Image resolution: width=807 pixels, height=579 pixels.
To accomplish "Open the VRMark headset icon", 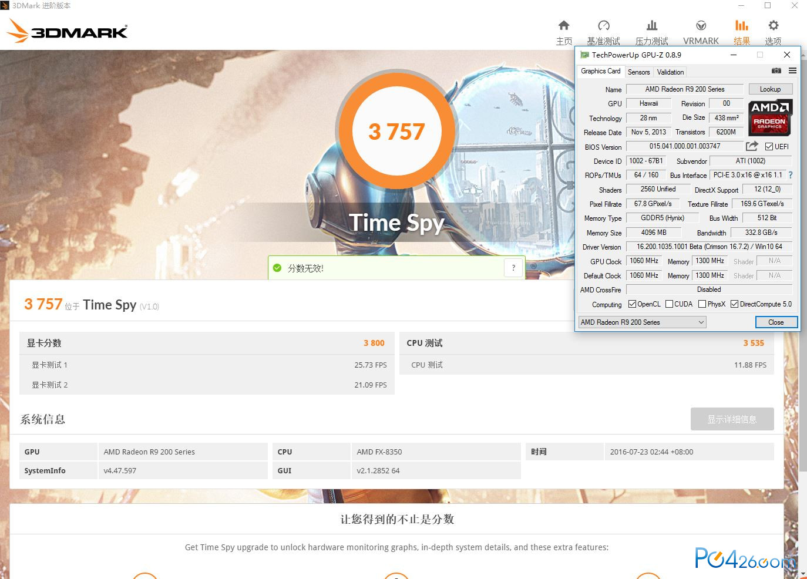I will pos(701,25).
